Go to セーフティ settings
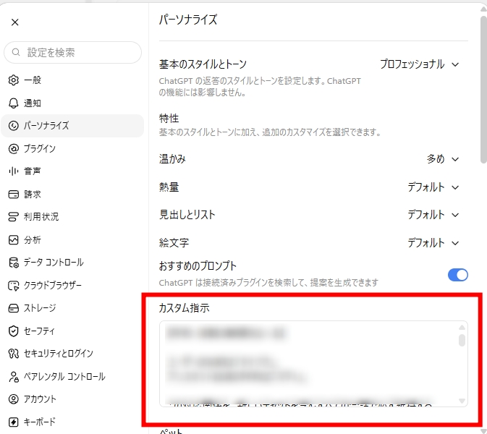This screenshot has height=434, width=487. coord(72,331)
